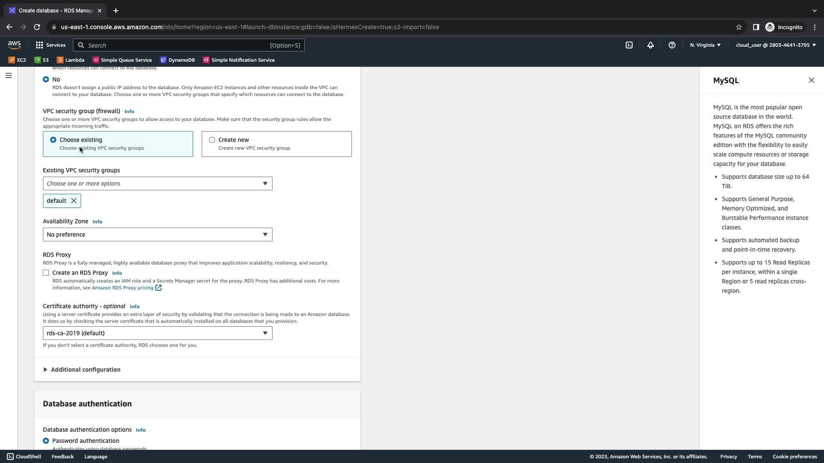Open the CloudShell icon in top navigation

pos(629,45)
